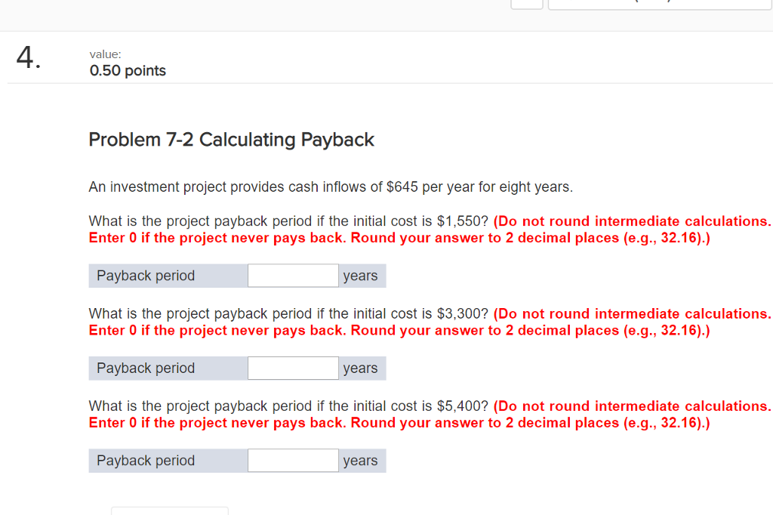Click the button at the bottom of the page

(169, 512)
